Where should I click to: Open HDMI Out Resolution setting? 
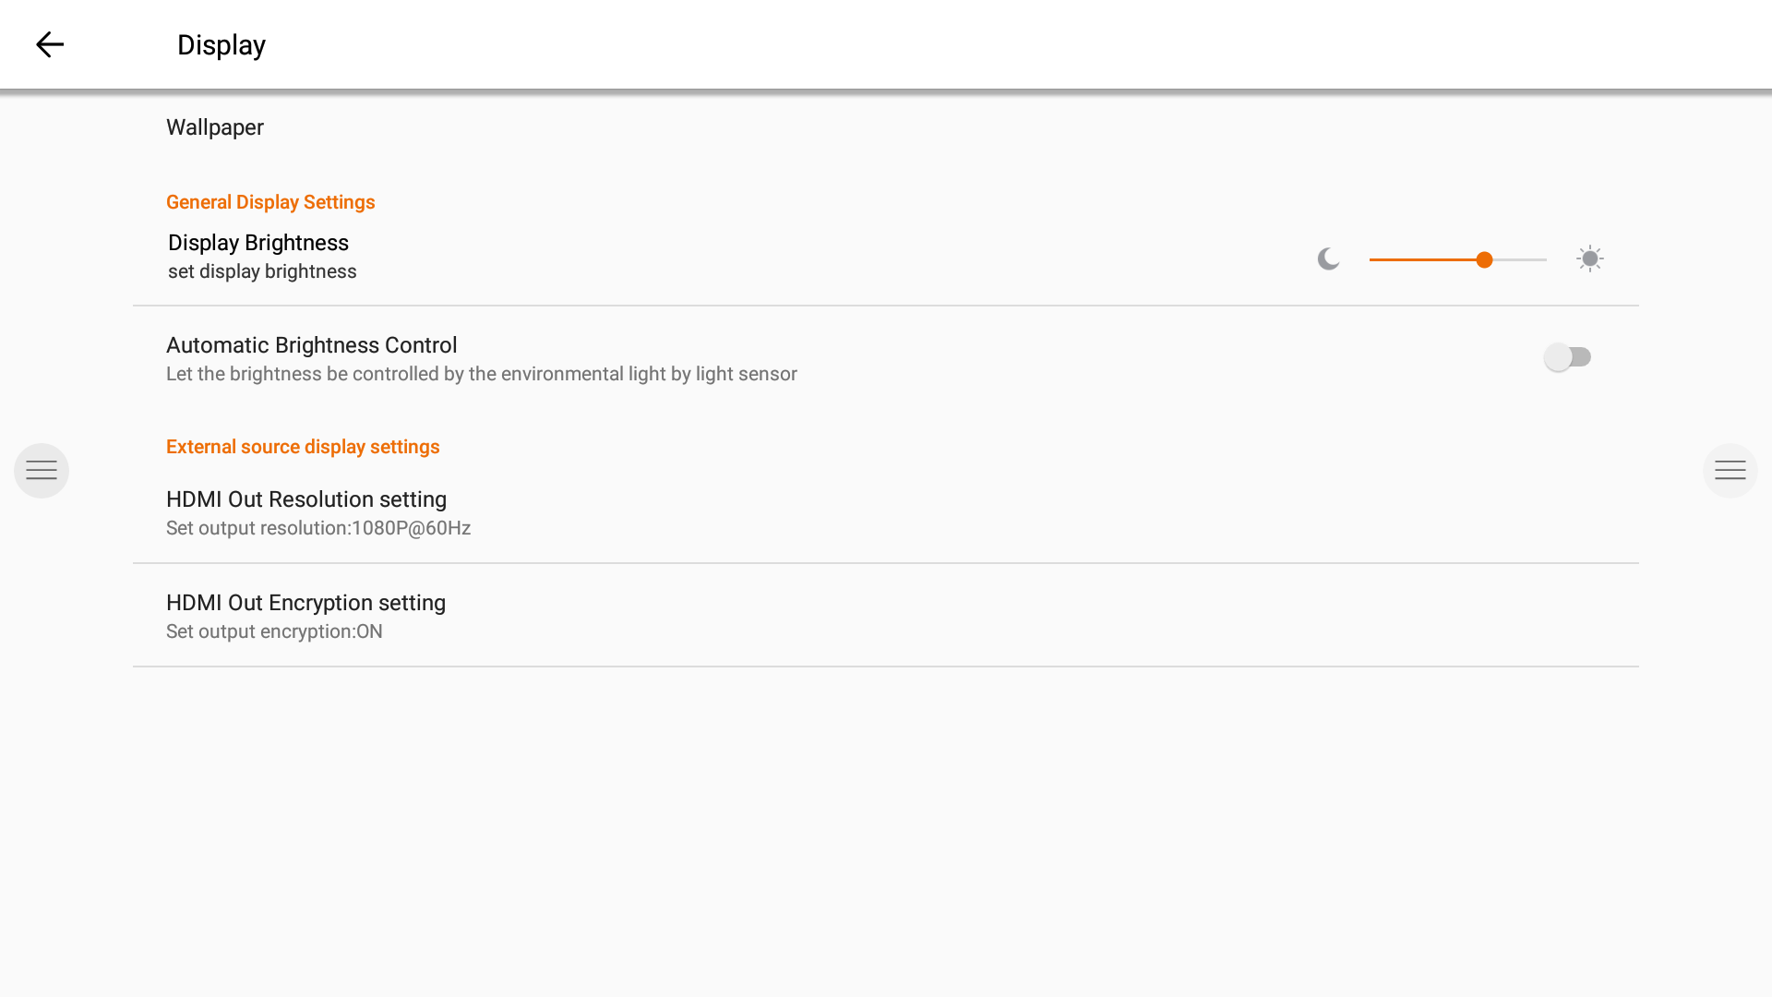pyautogui.click(x=306, y=499)
